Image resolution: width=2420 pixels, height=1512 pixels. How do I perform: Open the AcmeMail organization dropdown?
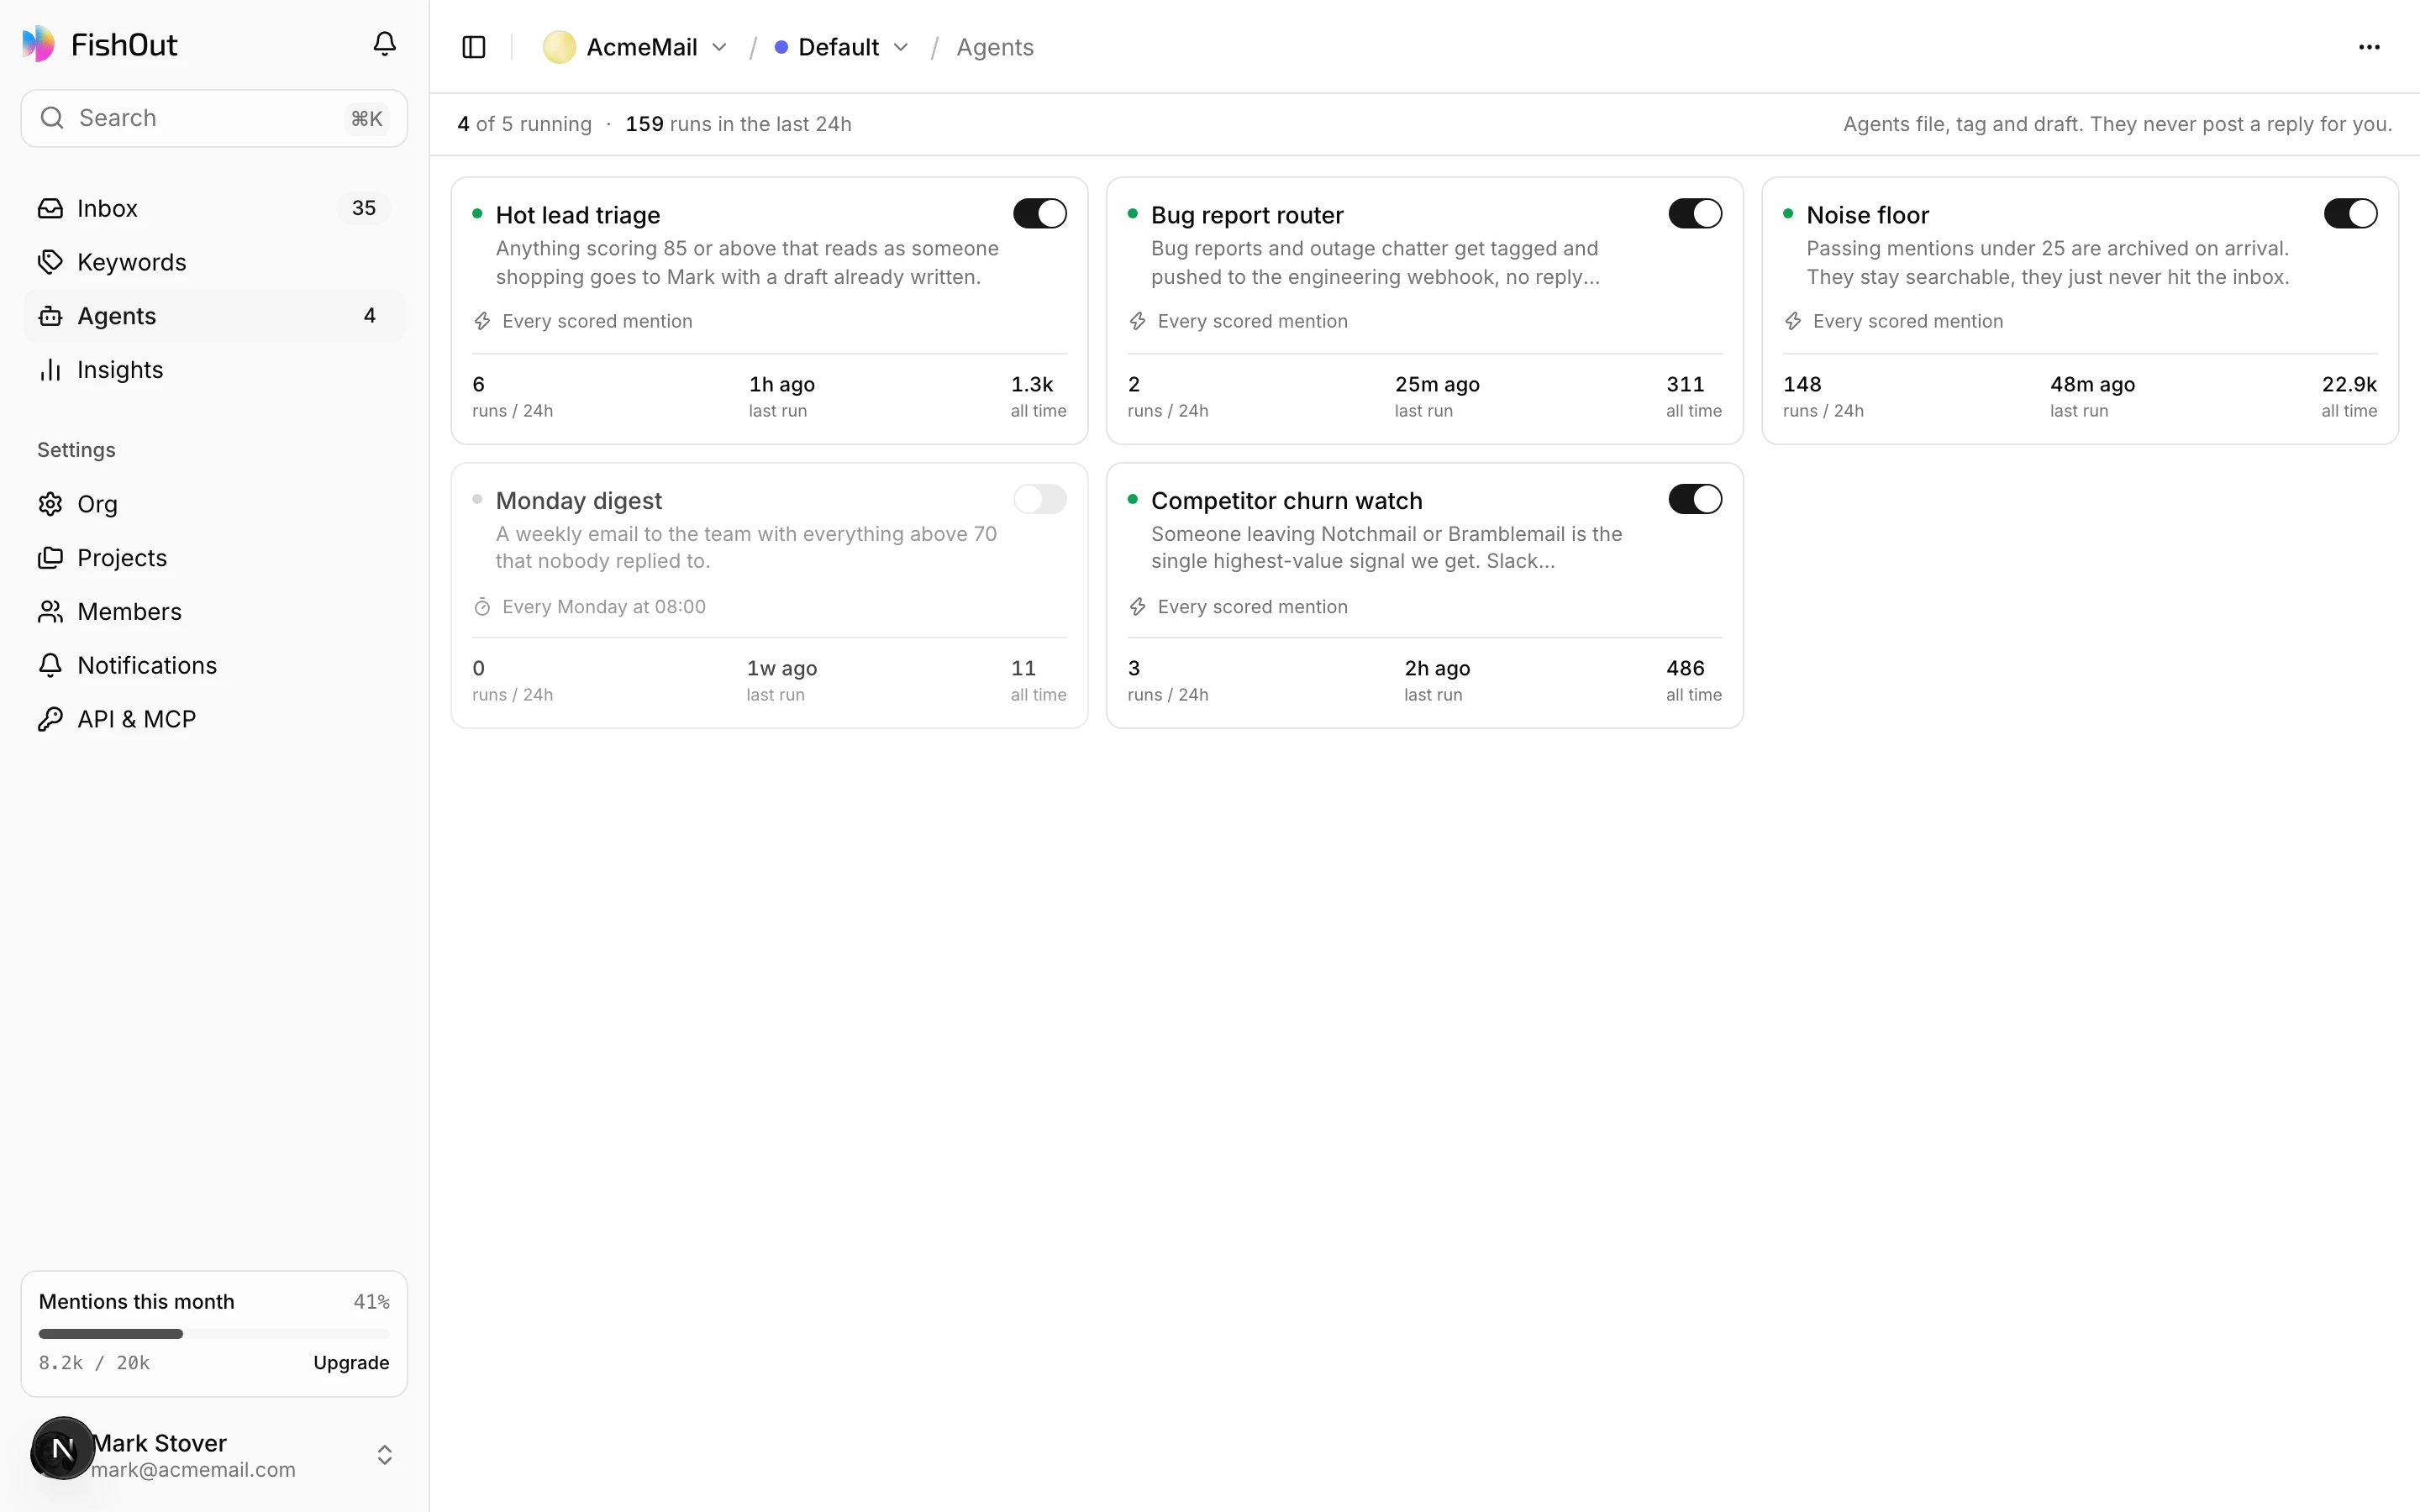pos(635,47)
